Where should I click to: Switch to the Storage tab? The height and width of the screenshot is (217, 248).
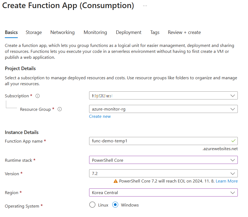pyautogui.click(x=34, y=32)
